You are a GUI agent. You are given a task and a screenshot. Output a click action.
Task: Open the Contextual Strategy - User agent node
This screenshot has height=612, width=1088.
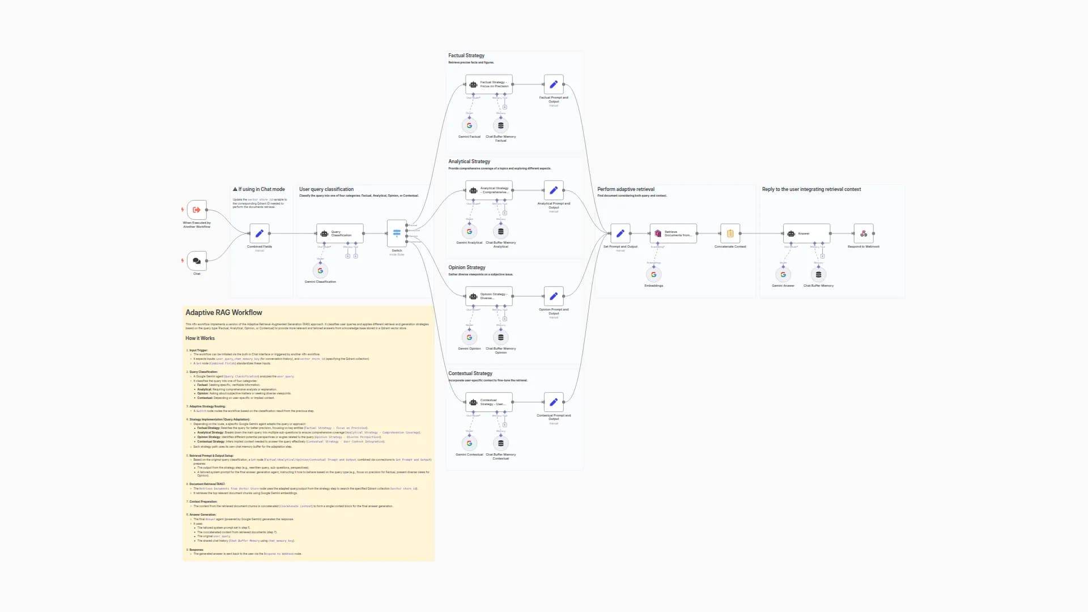489,402
